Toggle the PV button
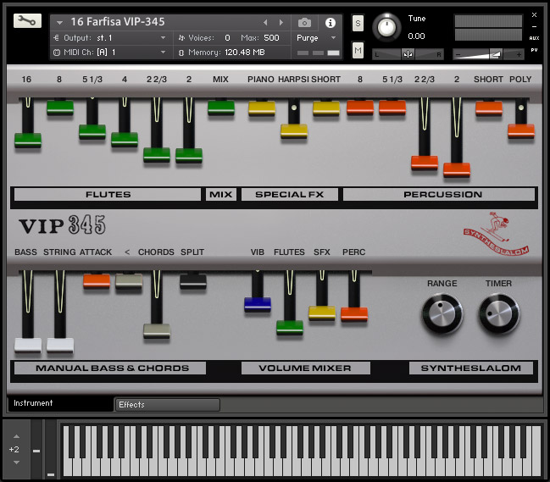 (x=534, y=50)
